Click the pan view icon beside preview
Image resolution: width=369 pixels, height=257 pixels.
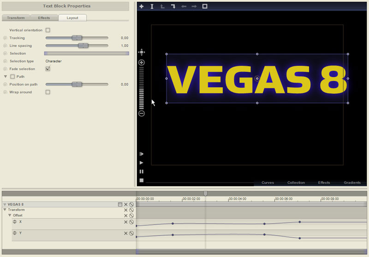[x=142, y=53]
